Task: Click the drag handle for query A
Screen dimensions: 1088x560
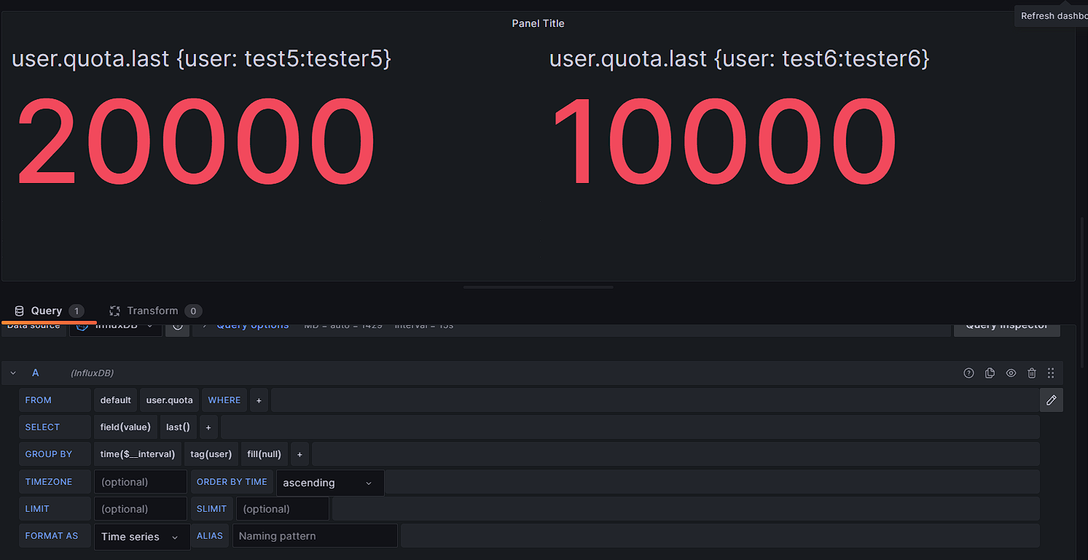Action: (1051, 373)
